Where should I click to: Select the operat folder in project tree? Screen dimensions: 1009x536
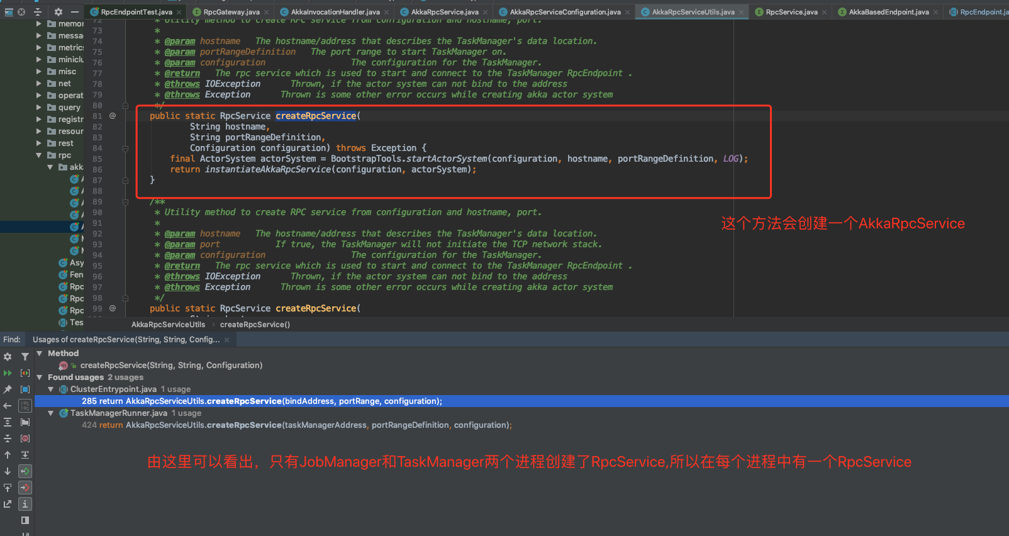pos(70,96)
